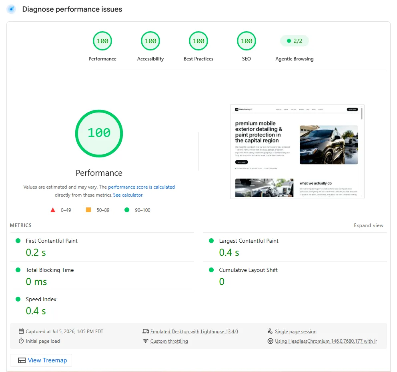This screenshot has width=397, height=372.
Task: Click the green circle 90–100 legend icon
Action: pyautogui.click(x=127, y=210)
